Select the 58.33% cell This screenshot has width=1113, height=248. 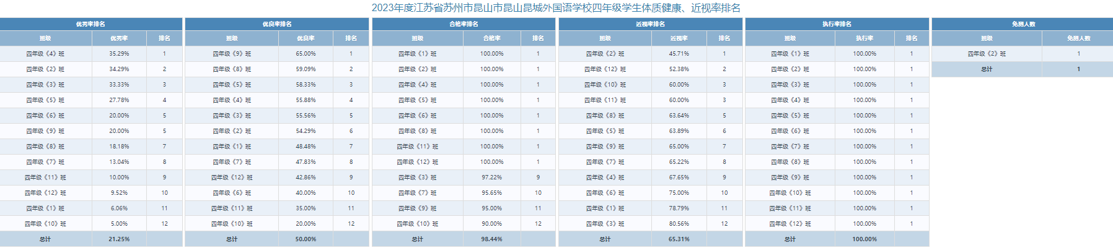[x=306, y=85]
